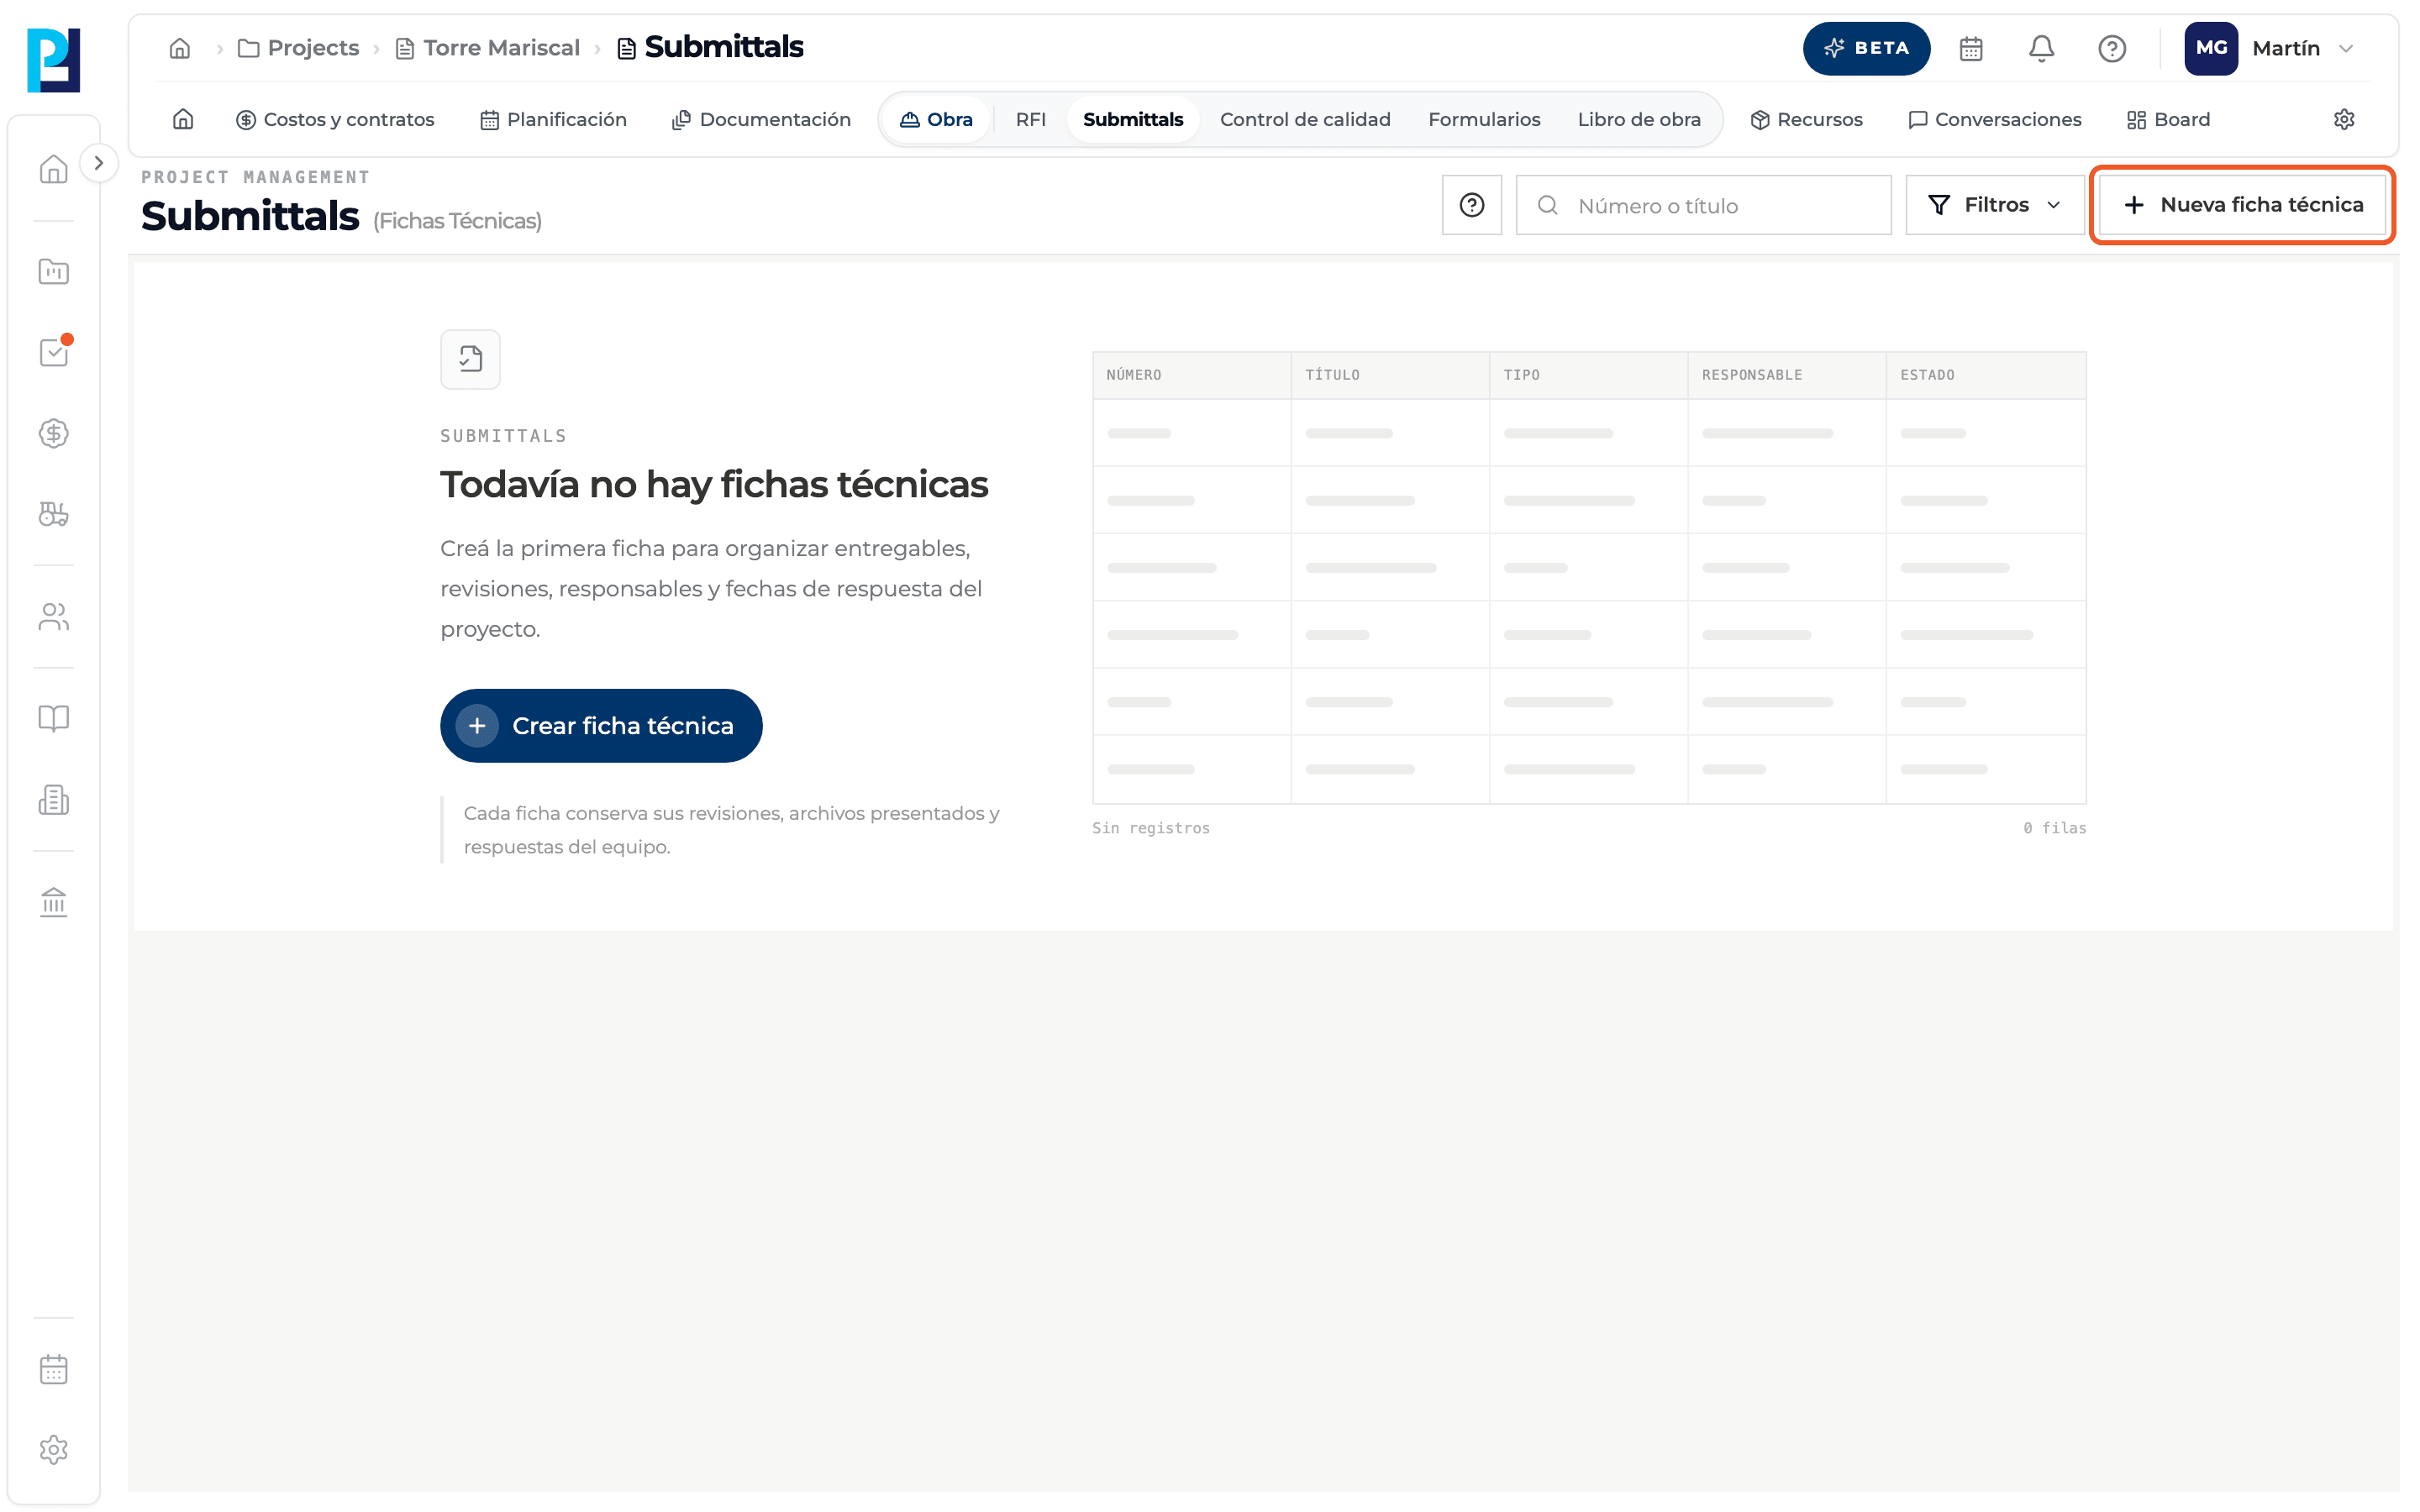
Task: Open the Conversaciones tab
Action: 1994,119
